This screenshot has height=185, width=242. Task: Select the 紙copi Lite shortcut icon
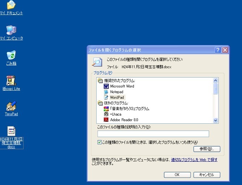click(11, 81)
